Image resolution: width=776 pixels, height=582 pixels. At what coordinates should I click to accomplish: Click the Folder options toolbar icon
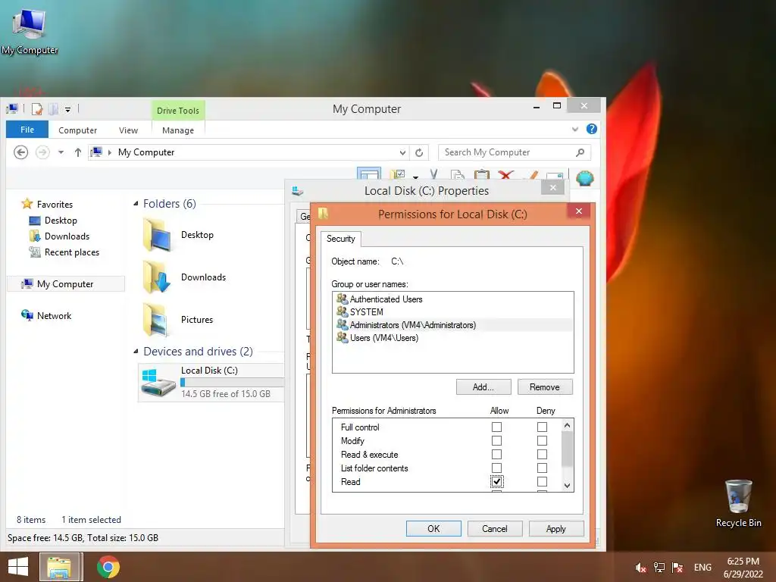(x=397, y=175)
